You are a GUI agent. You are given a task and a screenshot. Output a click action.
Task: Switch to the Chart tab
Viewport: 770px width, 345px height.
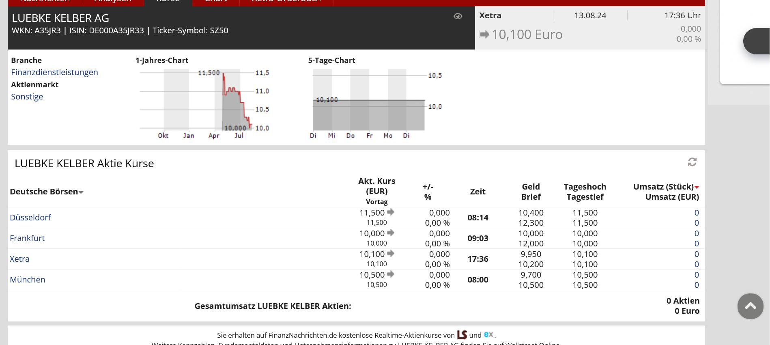pos(216,2)
